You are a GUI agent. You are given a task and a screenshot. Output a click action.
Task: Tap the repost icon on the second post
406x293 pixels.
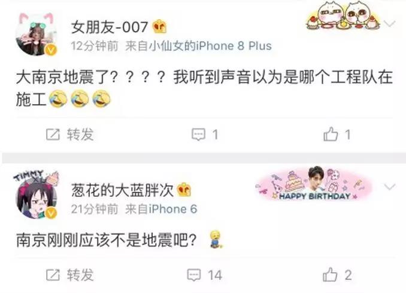click(53, 275)
